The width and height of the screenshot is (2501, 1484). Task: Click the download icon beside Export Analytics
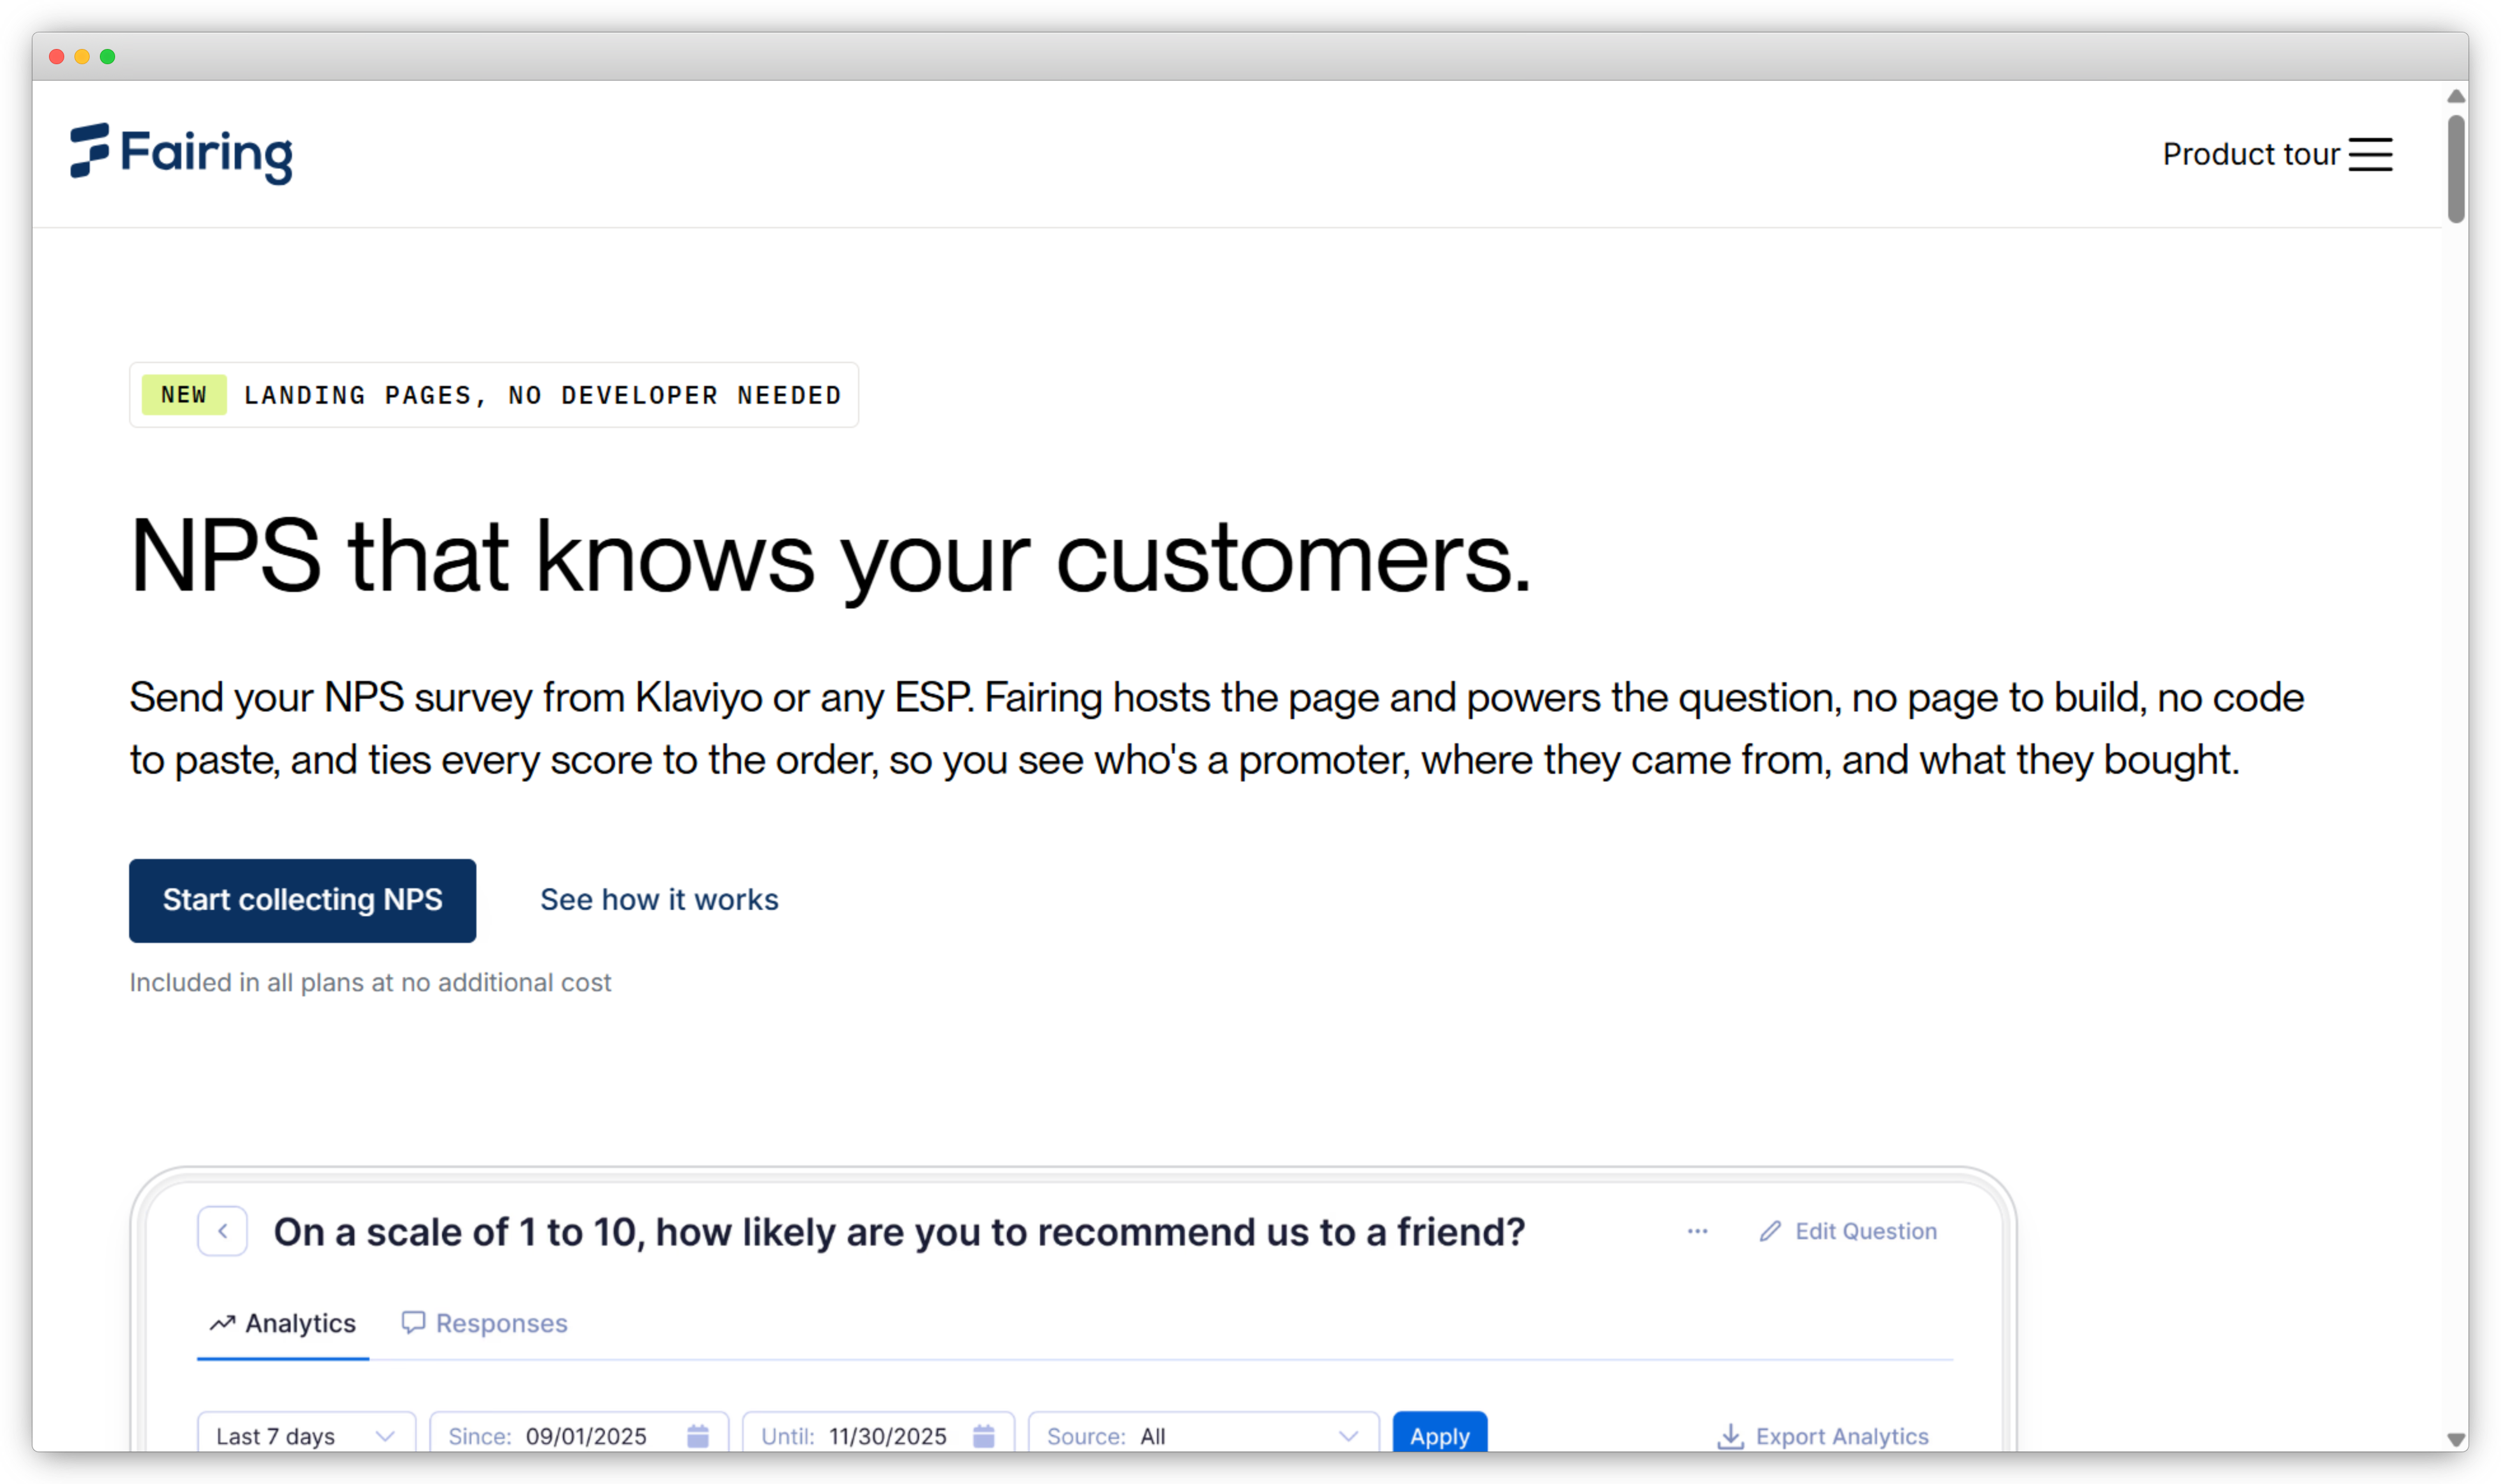(1729, 1436)
